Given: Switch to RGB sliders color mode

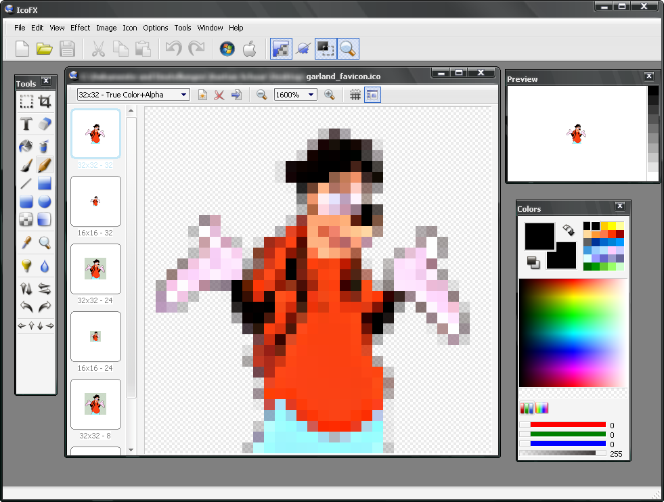Looking at the screenshot, I should click(x=527, y=408).
